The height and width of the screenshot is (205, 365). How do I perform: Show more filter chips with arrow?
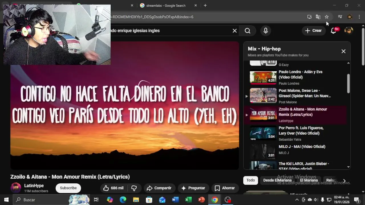(x=344, y=181)
